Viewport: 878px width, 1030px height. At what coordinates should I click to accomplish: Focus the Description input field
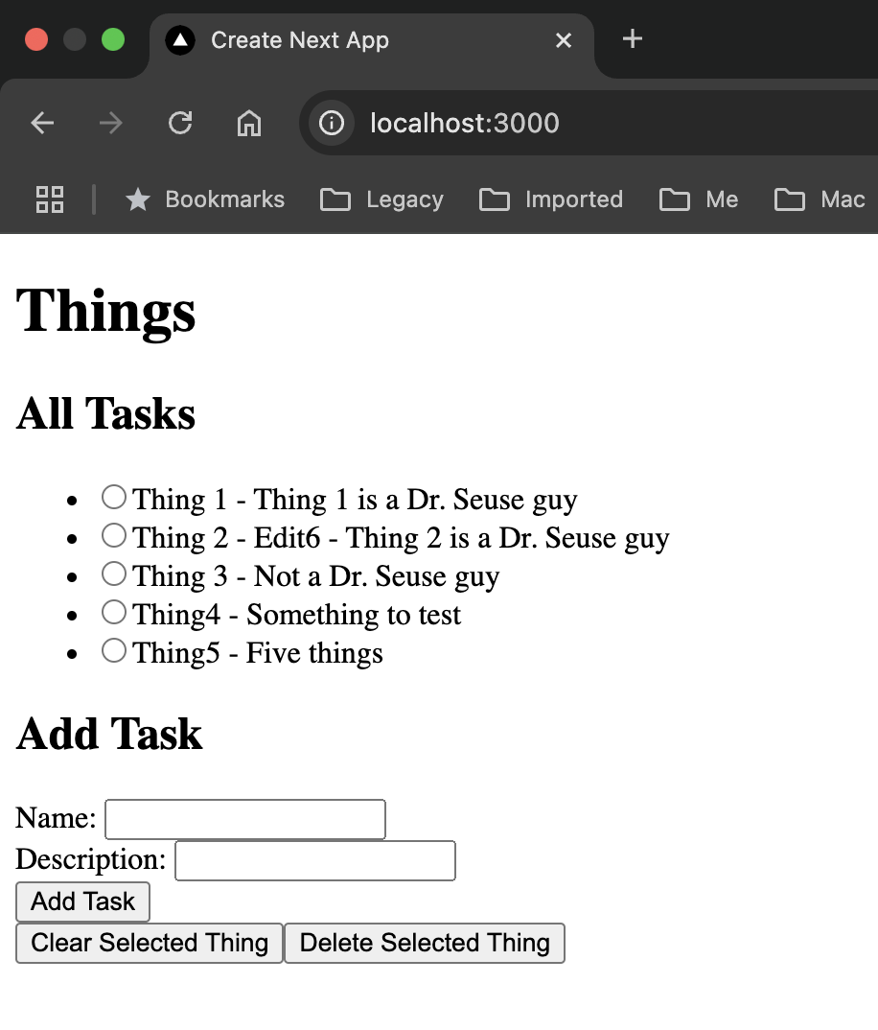coord(315,860)
